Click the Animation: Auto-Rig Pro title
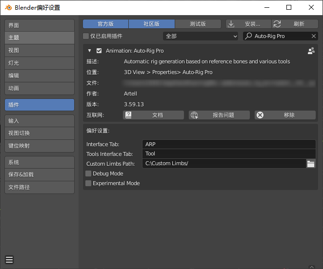Image resolution: width=323 pixels, height=269 pixels. coord(135,51)
